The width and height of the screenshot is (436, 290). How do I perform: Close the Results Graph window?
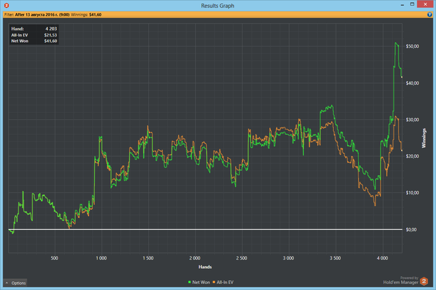tap(422, 5)
